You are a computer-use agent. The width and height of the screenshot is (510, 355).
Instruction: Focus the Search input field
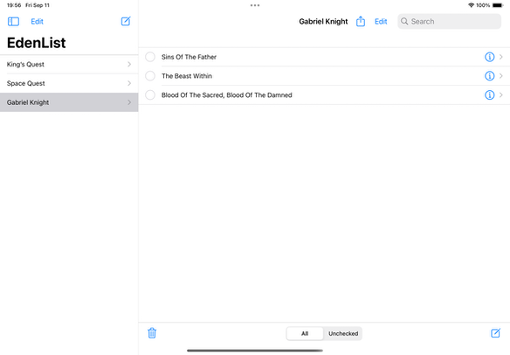[449, 22]
